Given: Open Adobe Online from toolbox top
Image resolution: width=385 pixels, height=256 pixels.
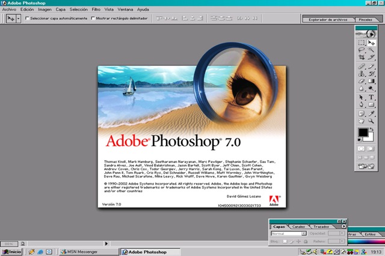Looking at the screenshot, I should (x=366, y=34).
